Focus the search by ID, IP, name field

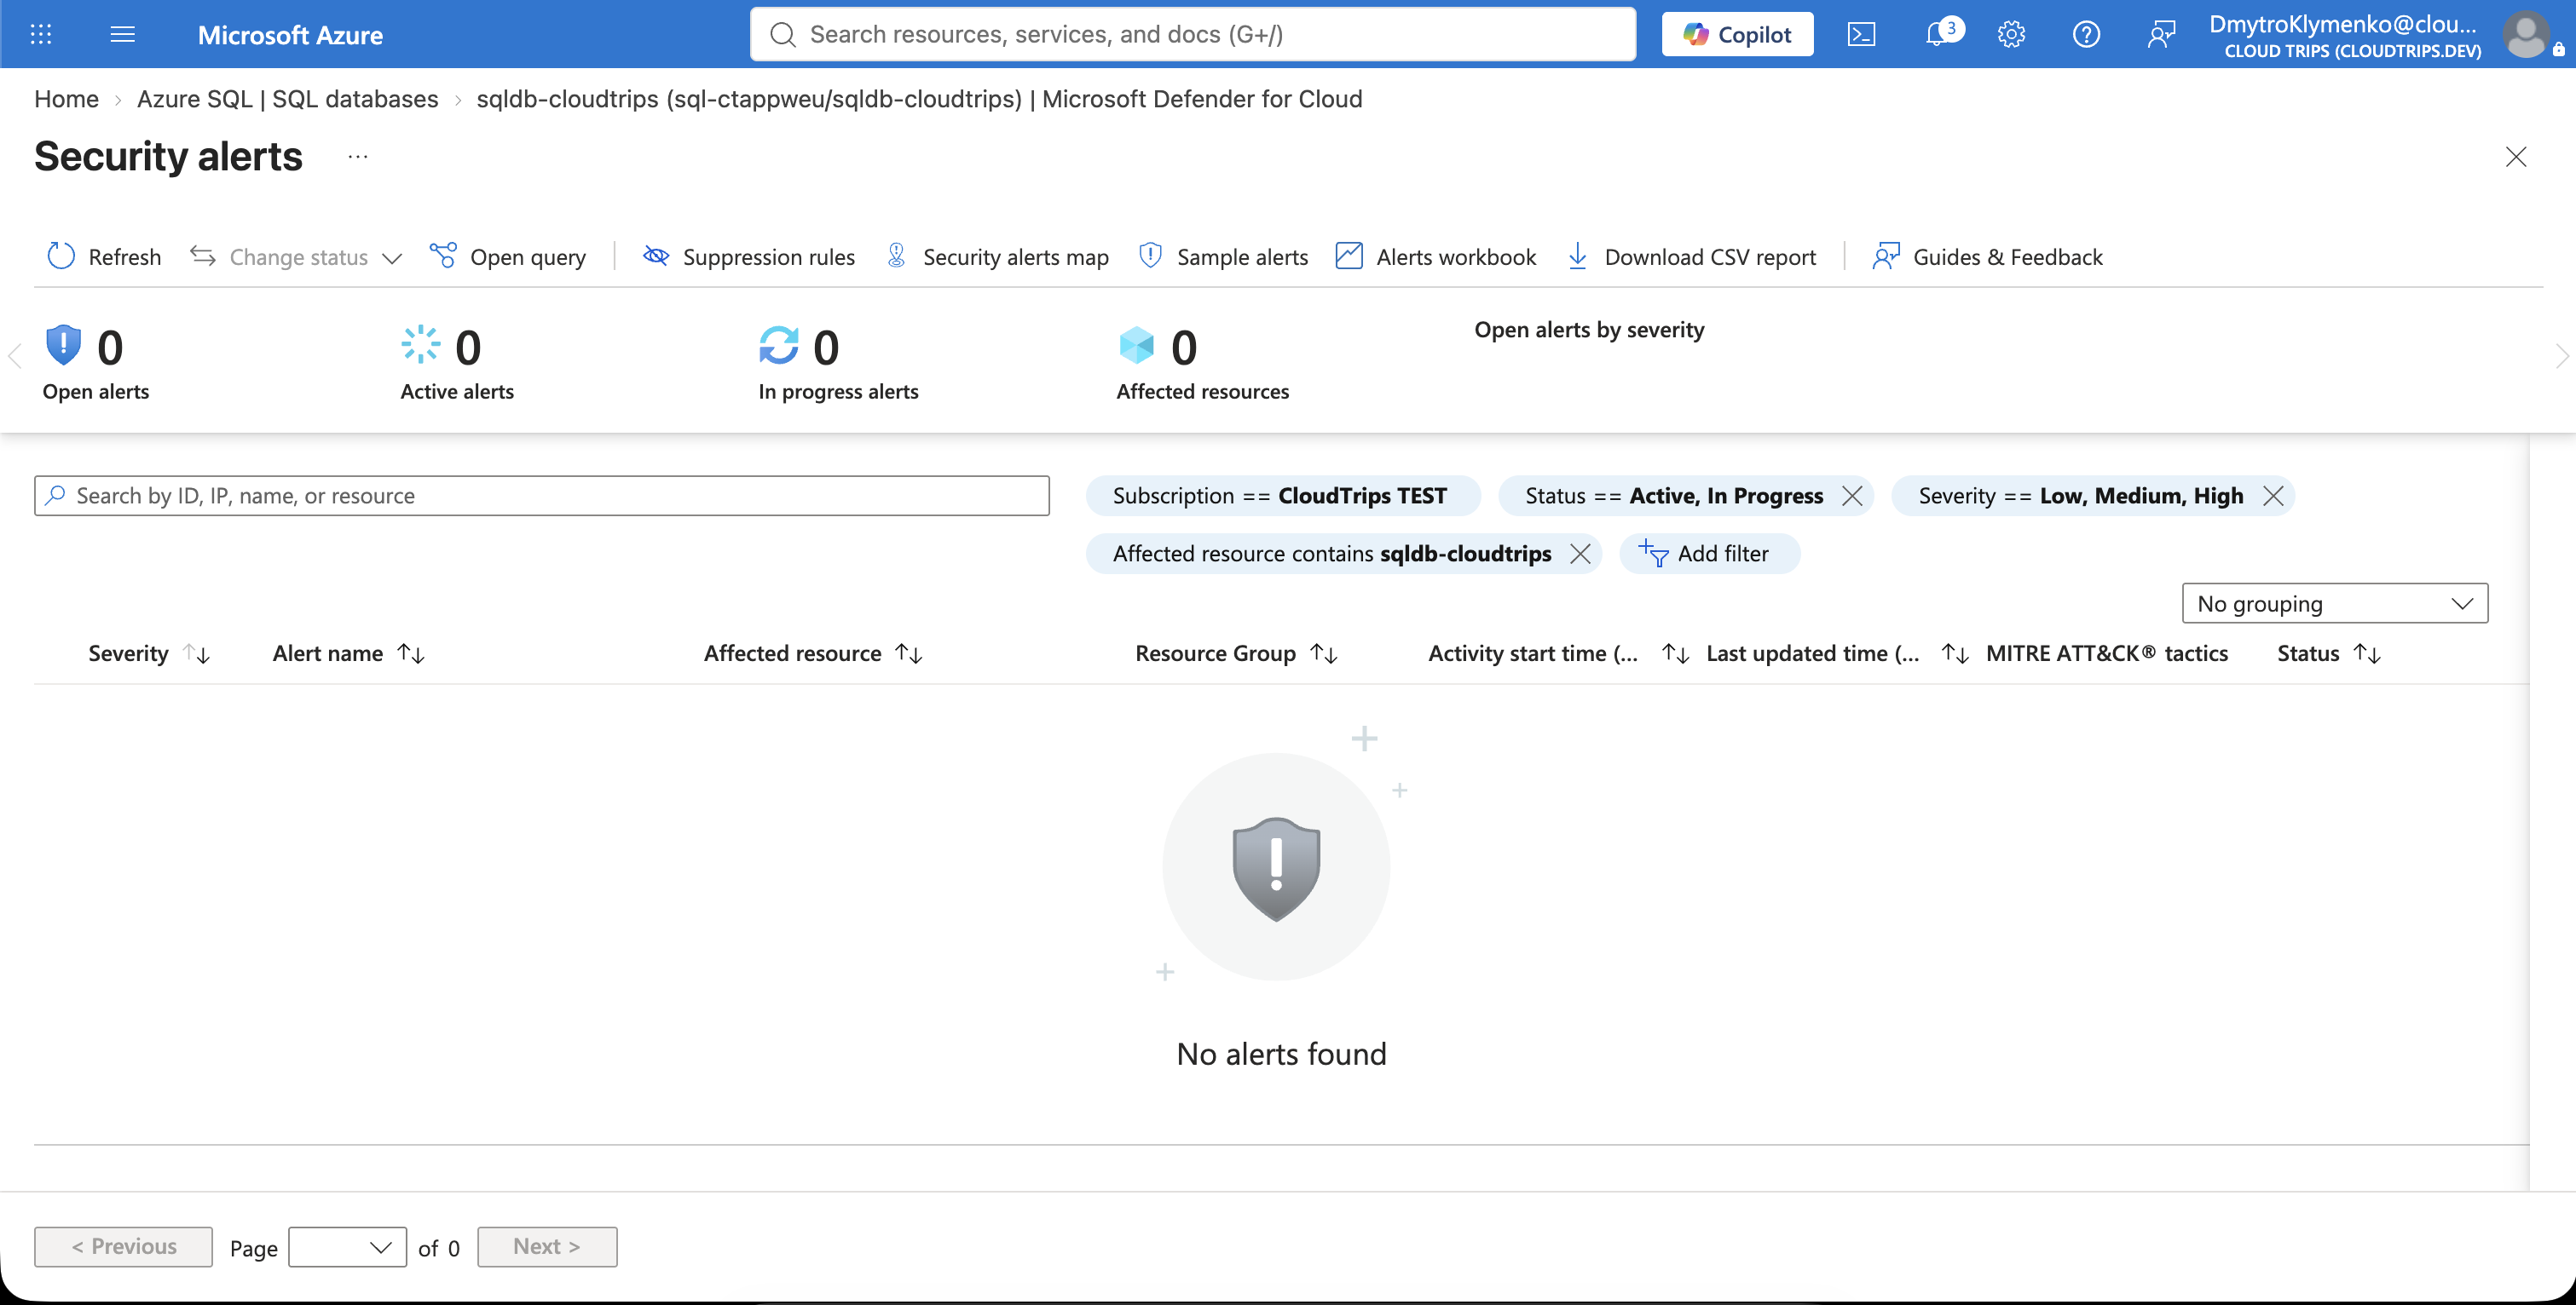(542, 496)
